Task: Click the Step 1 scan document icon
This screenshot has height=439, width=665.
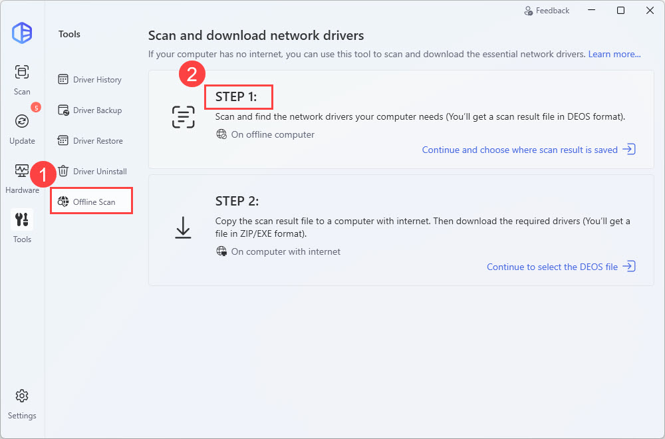Action: 183,117
